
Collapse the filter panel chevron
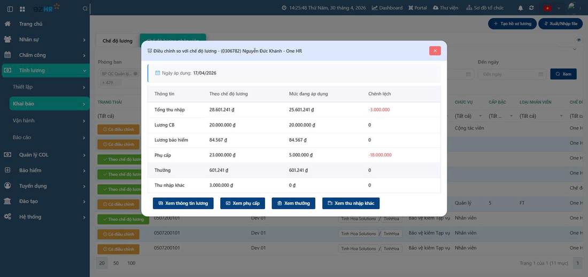(x=575, y=49)
